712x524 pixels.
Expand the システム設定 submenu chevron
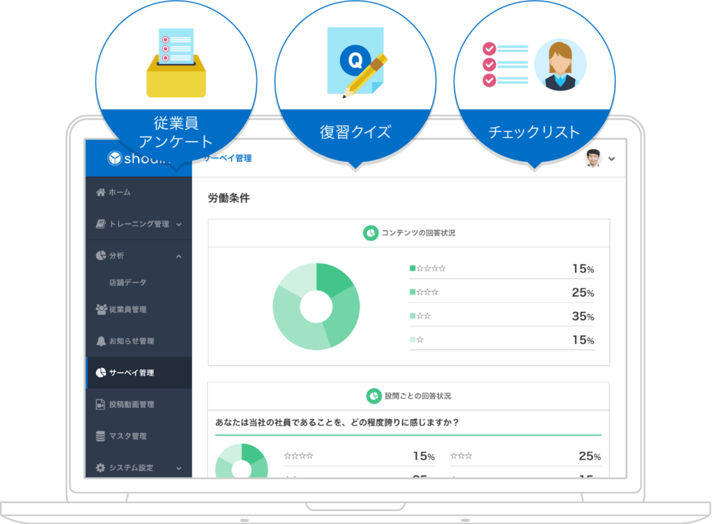click(x=179, y=468)
